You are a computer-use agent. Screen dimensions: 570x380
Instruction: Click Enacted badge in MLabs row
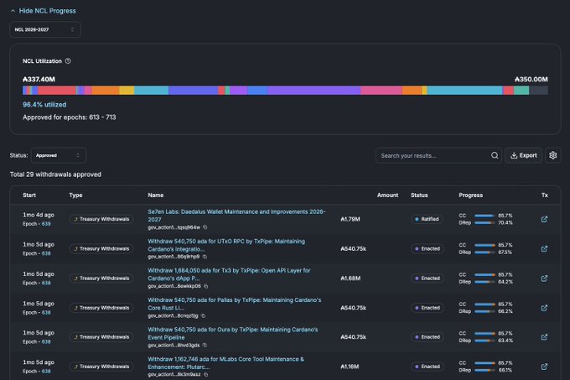[x=427, y=367]
